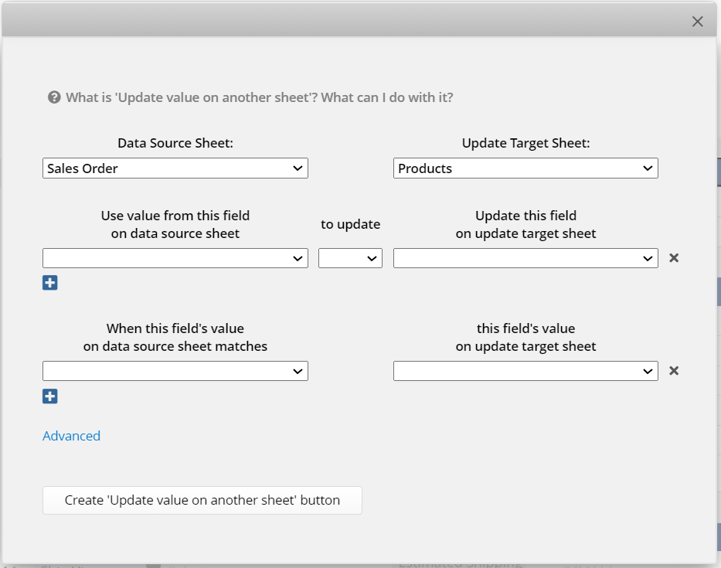Click the "Update Target Sheet:" label

[525, 143]
